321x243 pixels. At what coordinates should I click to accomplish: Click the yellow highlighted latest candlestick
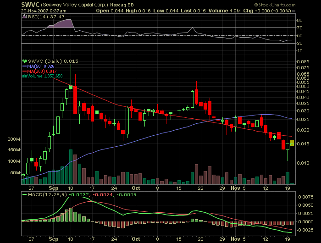pyautogui.click(x=292, y=143)
